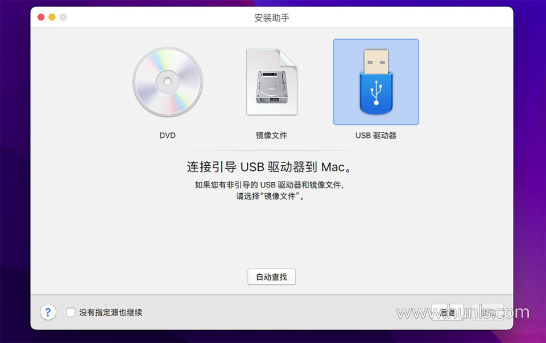Click the red close window button

pos(41,17)
